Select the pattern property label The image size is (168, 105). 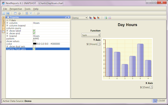coord(10,38)
